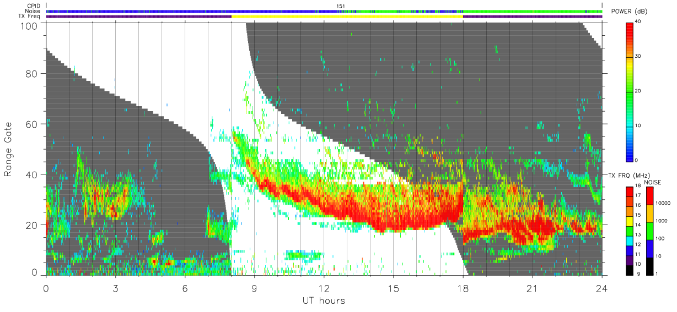Viewport: 677px width, 312px height.
Task: Click the 'CPID' row label
Action: [x=34, y=6]
